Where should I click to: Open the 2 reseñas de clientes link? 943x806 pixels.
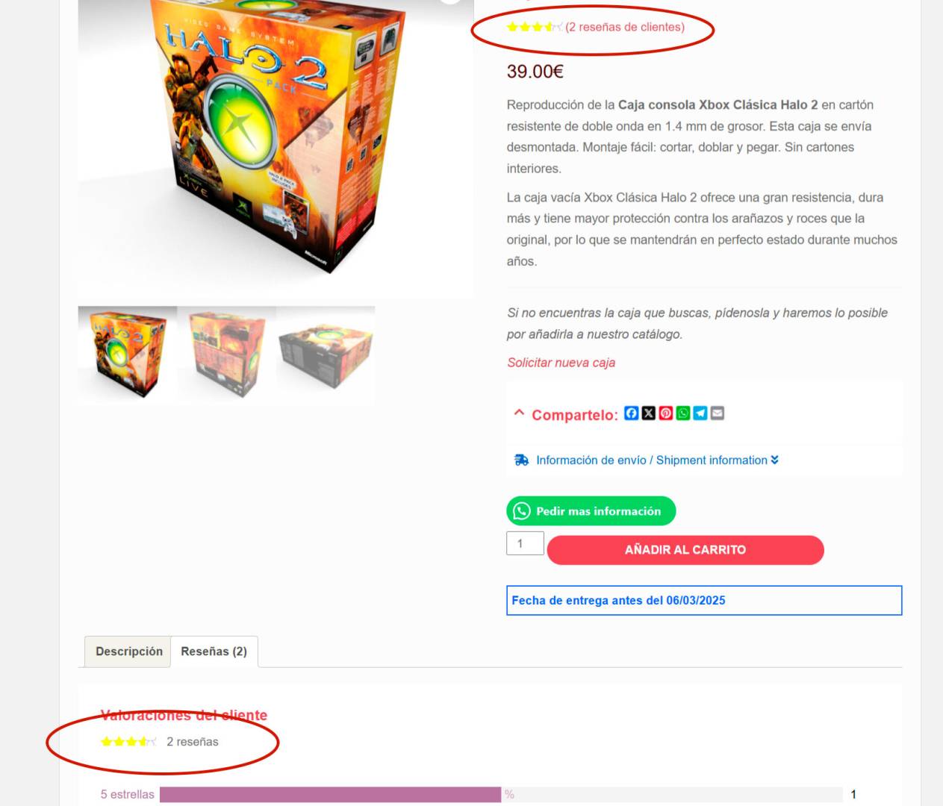pos(625,28)
